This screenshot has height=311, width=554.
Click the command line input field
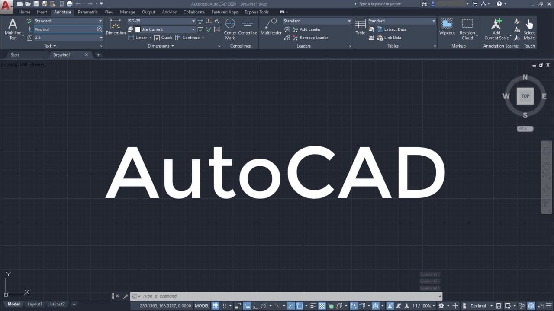(286, 296)
